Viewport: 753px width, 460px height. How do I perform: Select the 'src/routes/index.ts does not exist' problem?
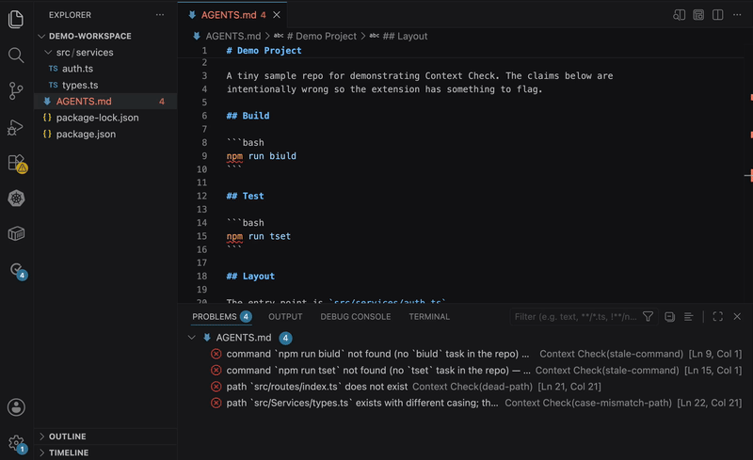coord(466,387)
